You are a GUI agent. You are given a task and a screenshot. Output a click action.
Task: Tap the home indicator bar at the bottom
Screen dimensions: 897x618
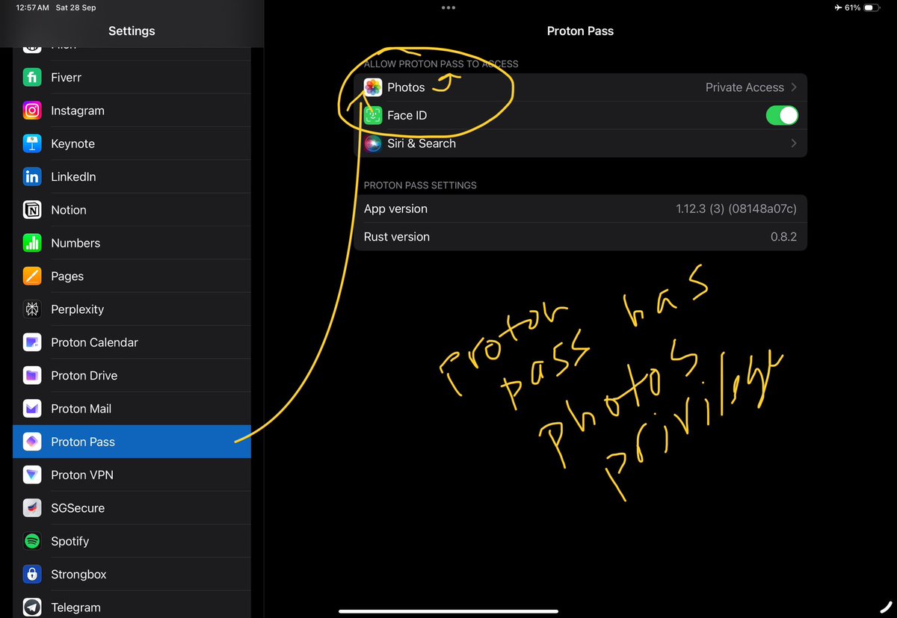click(x=448, y=611)
